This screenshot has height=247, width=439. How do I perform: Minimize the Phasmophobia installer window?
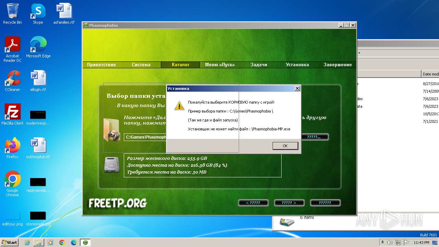point(341,25)
